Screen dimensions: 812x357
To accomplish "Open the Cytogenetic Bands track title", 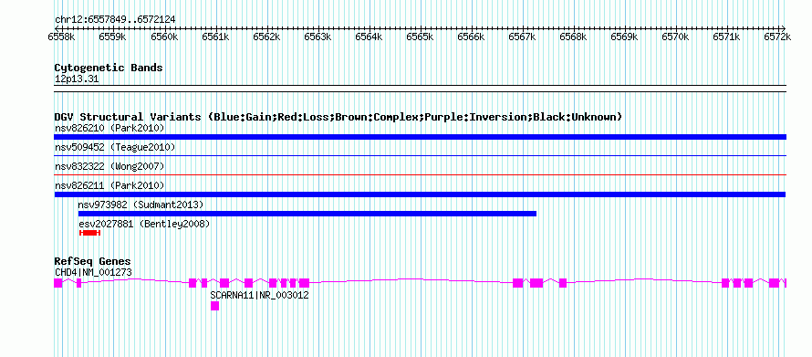I will click(109, 68).
